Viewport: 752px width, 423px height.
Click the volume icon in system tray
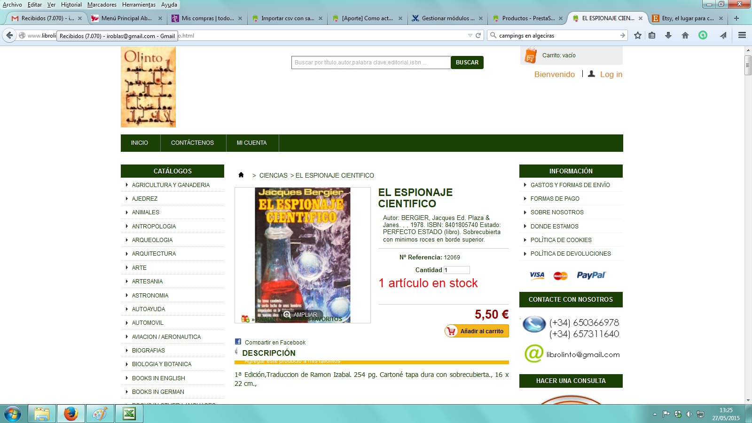coord(689,414)
